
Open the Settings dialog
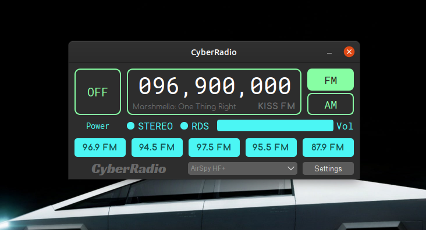[328, 168]
